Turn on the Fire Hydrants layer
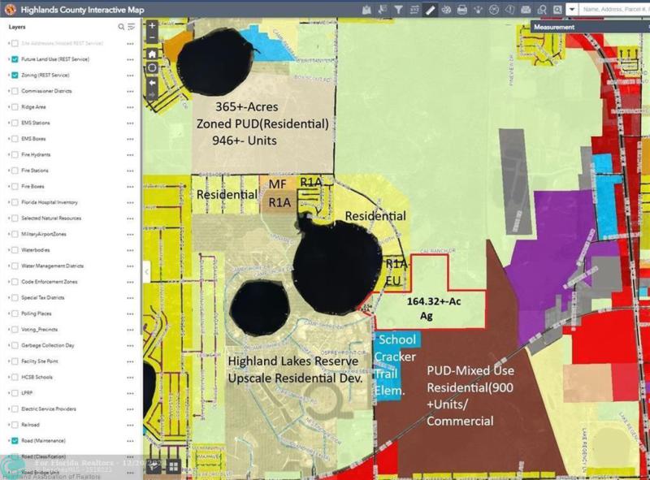The width and height of the screenshot is (650, 480). 15,154
